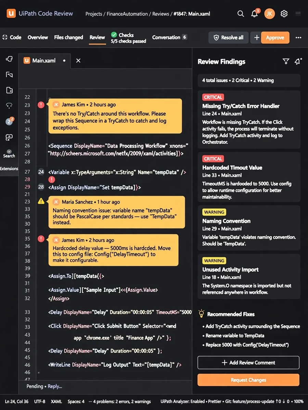Select the Main.xaml editor tab

coord(44,60)
